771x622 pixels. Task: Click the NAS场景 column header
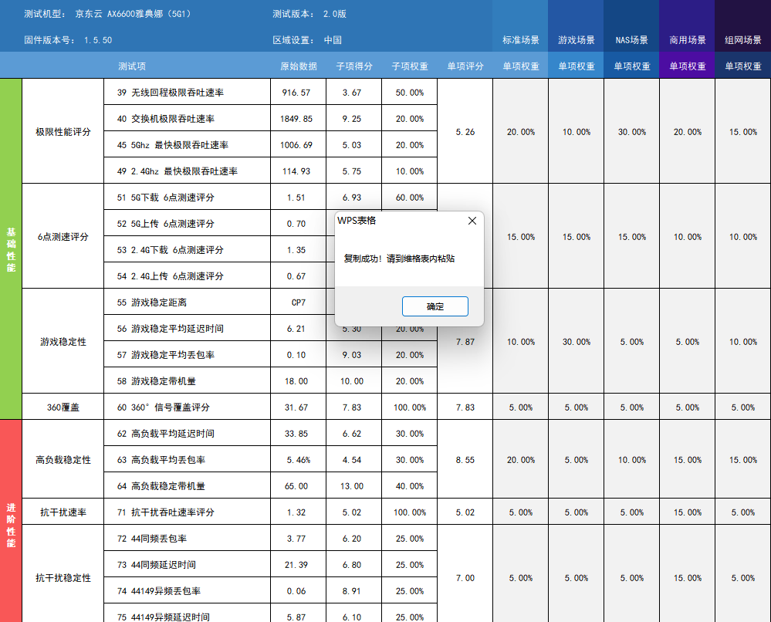pyautogui.click(x=631, y=40)
